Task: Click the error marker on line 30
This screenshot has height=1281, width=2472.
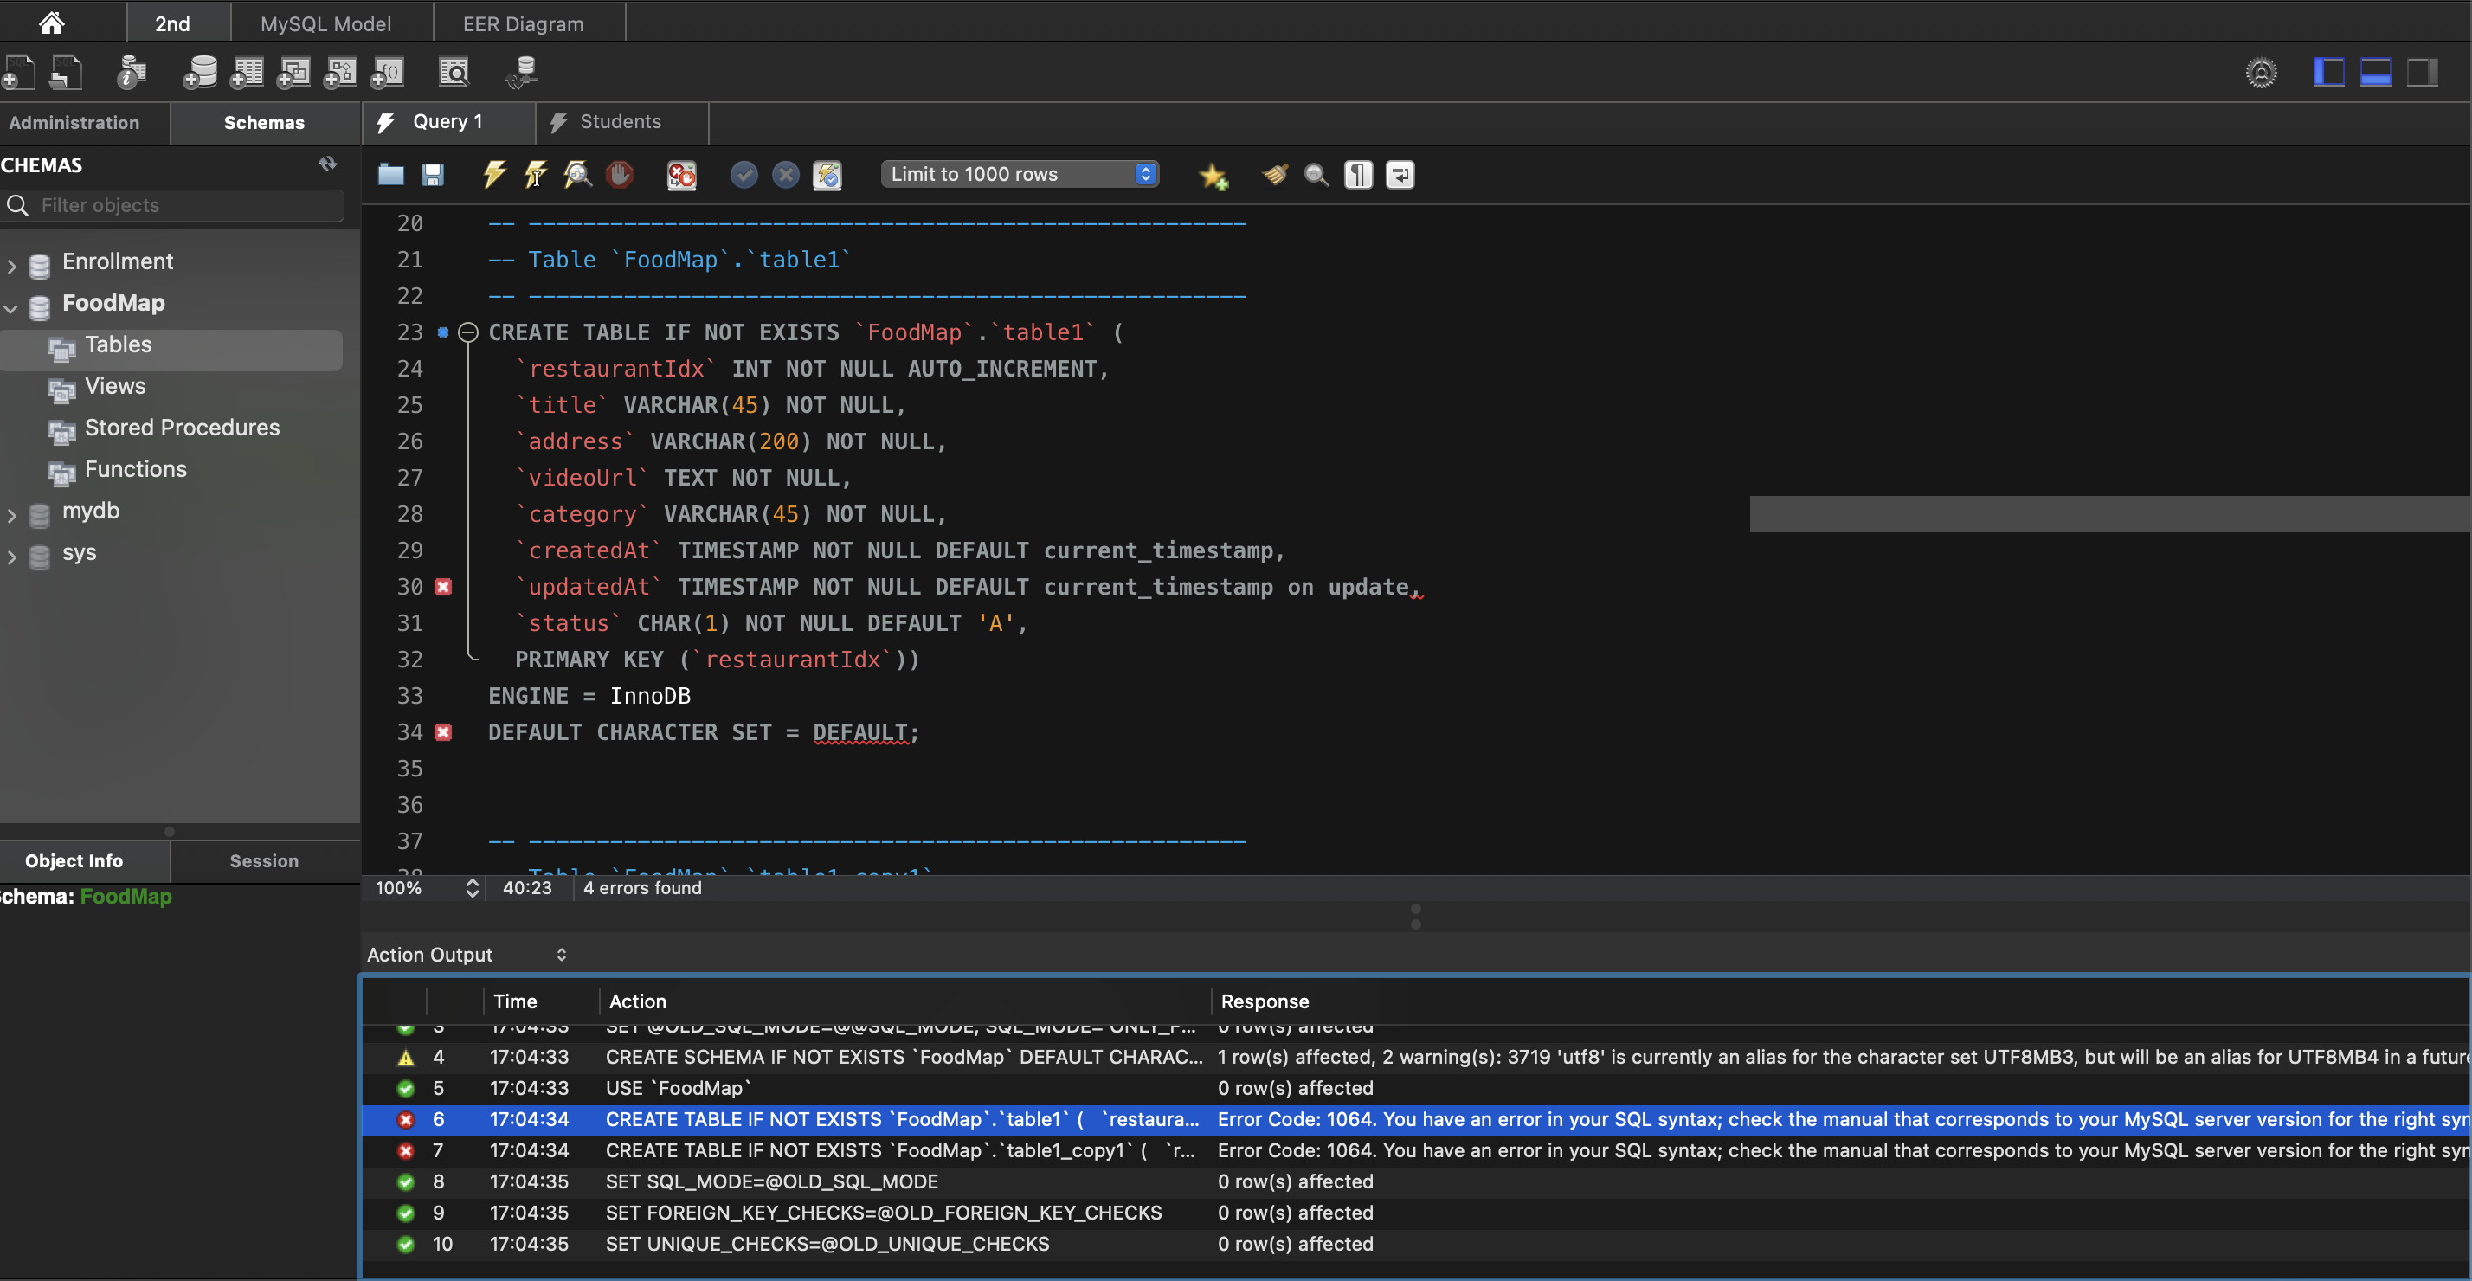Action: point(443,586)
